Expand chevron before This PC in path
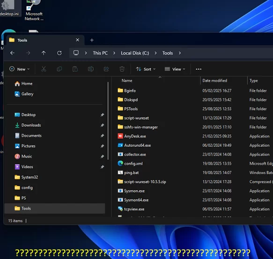This screenshot has width=273, height=259. point(86,53)
